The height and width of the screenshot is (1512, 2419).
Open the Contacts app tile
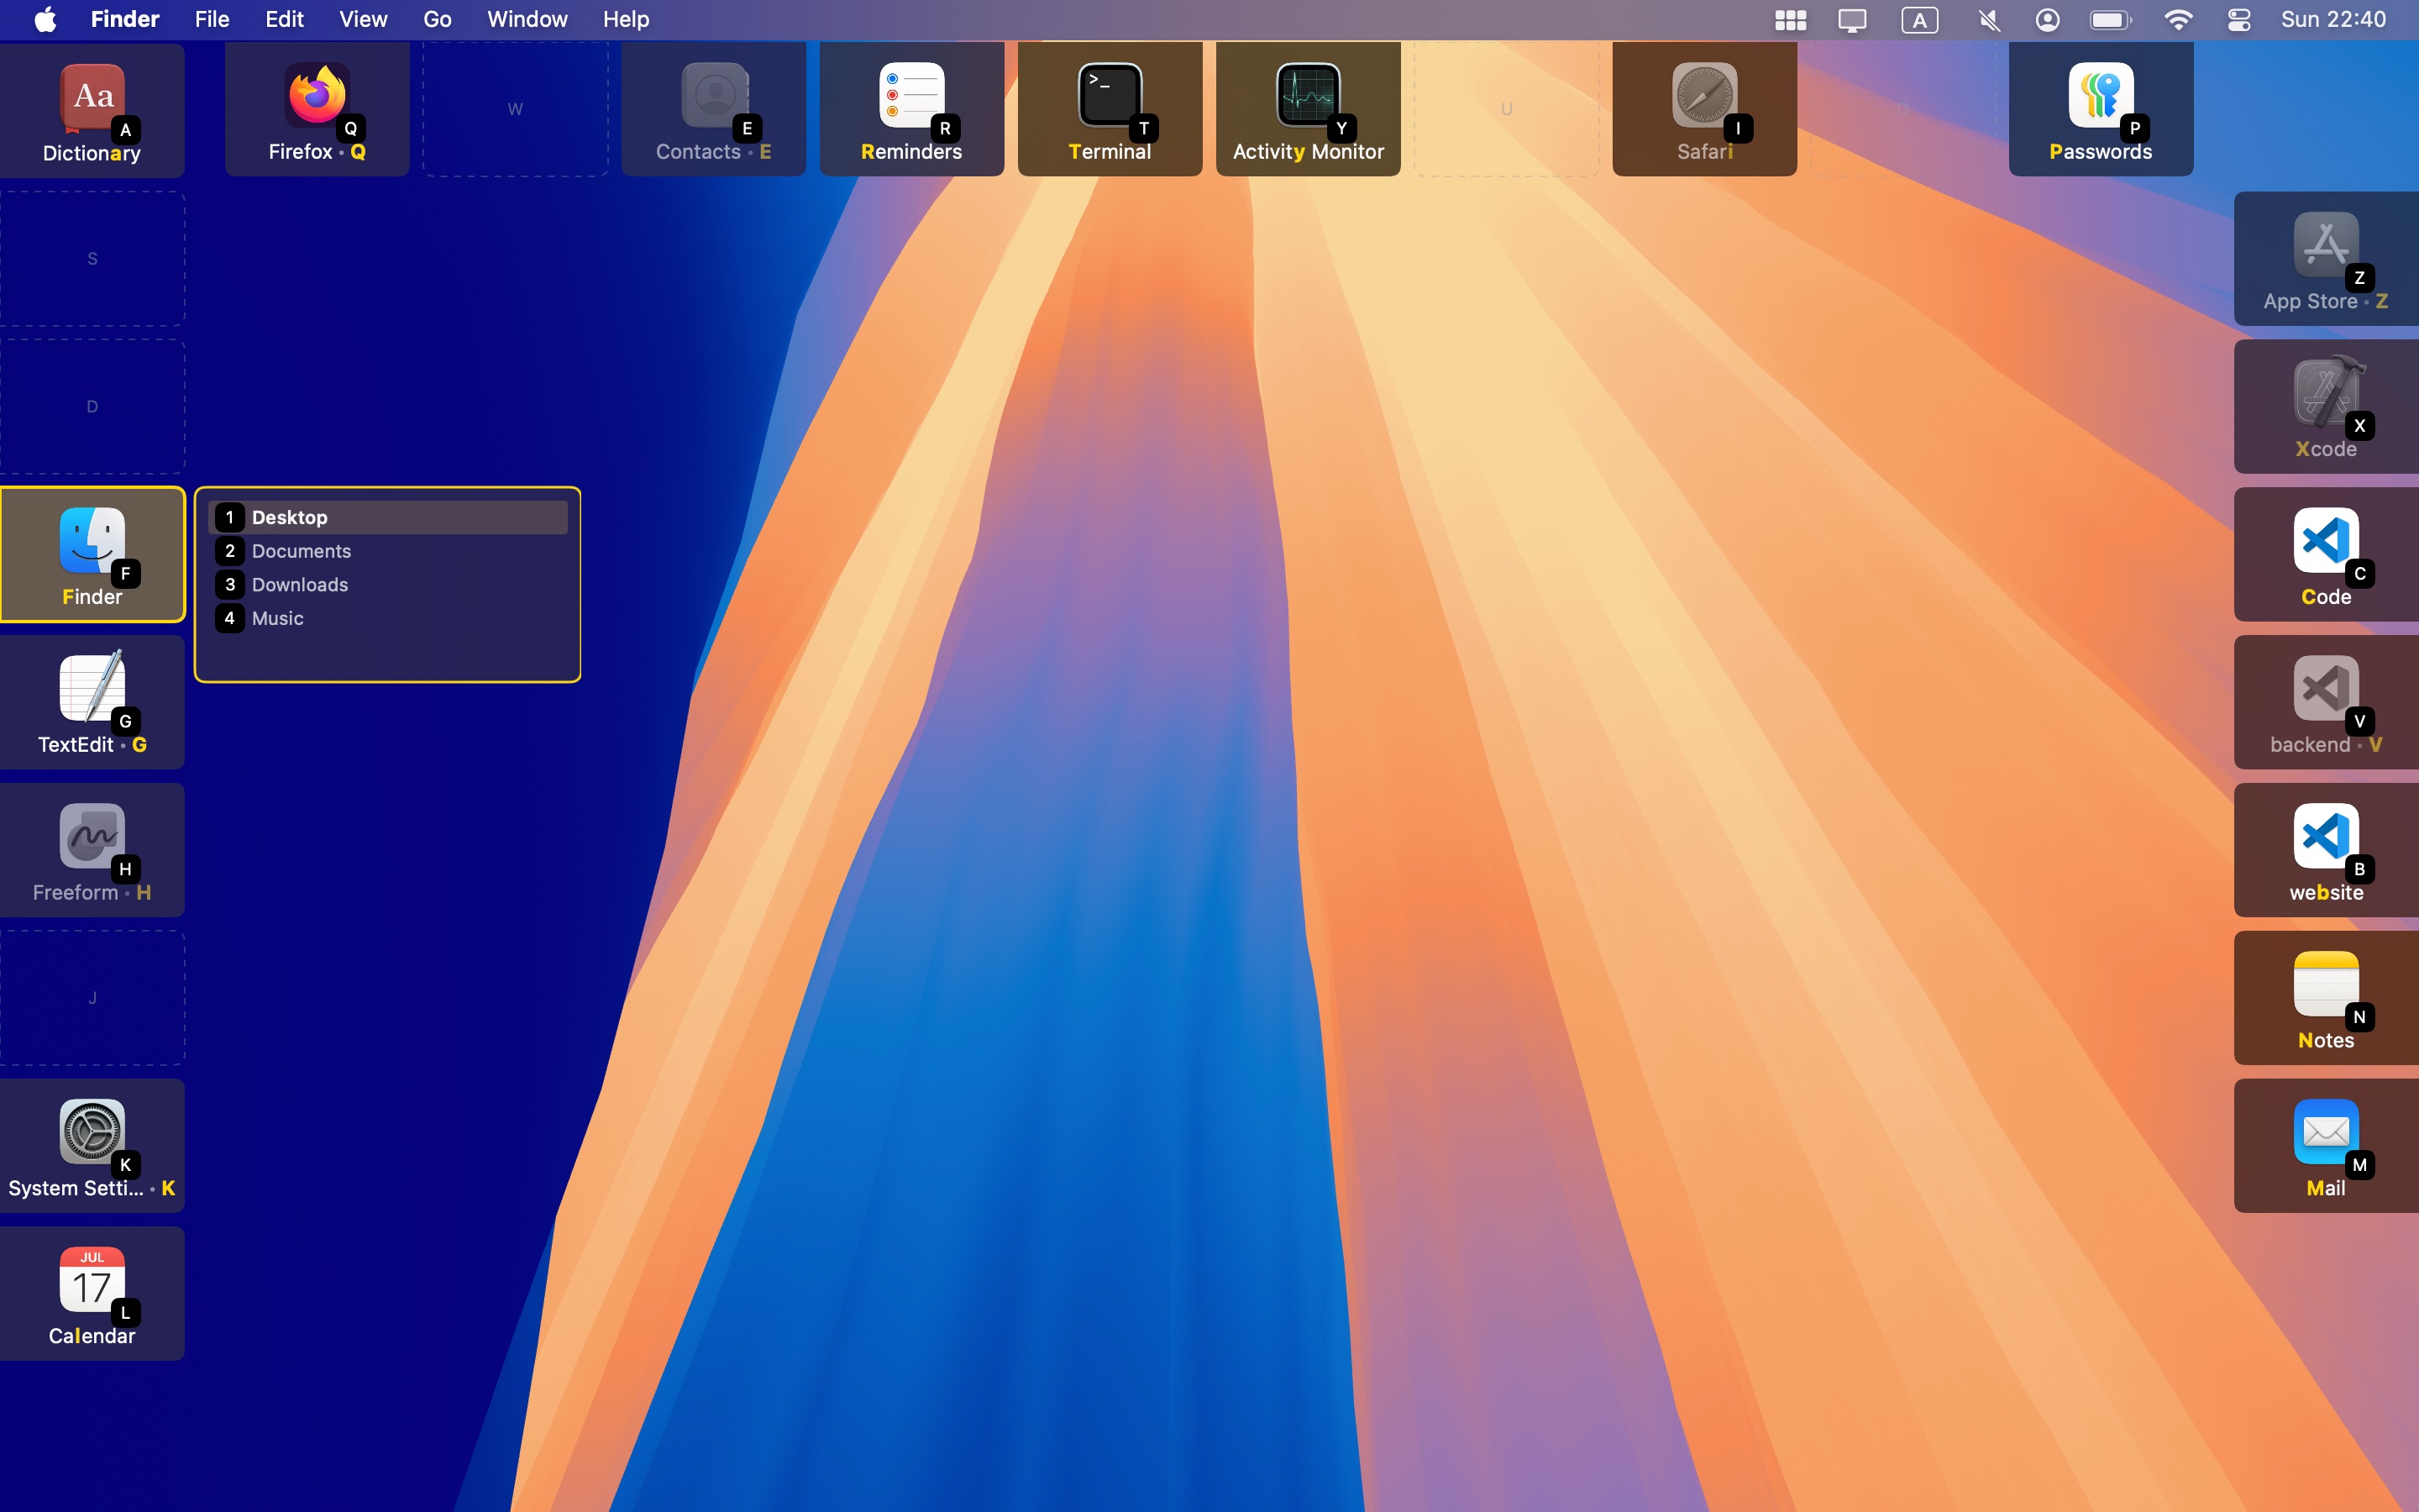[x=714, y=109]
